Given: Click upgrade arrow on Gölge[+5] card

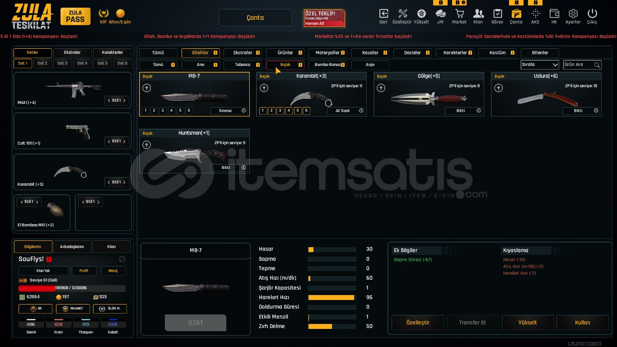Looking at the screenshot, I should [x=381, y=88].
